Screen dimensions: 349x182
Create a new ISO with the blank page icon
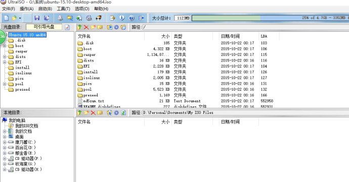tap(7, 18)
